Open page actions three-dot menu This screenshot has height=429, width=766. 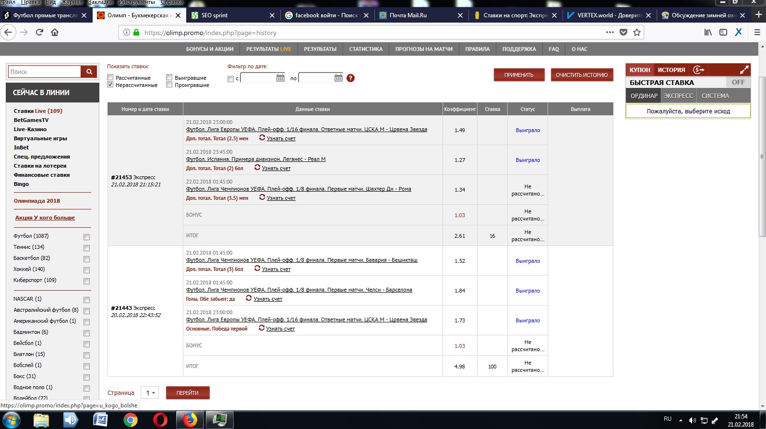[610, 32]
